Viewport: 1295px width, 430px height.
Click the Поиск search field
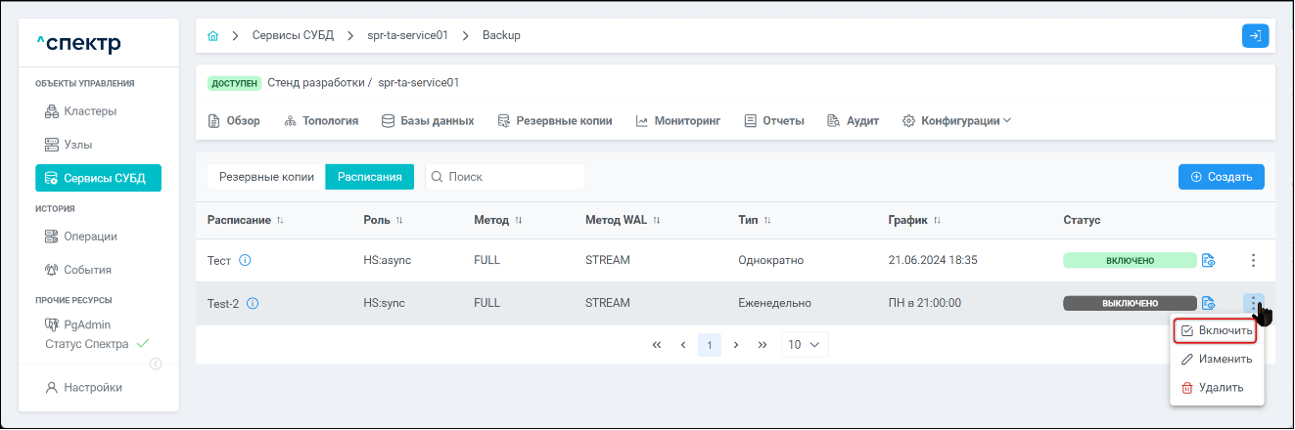[509, 177]
